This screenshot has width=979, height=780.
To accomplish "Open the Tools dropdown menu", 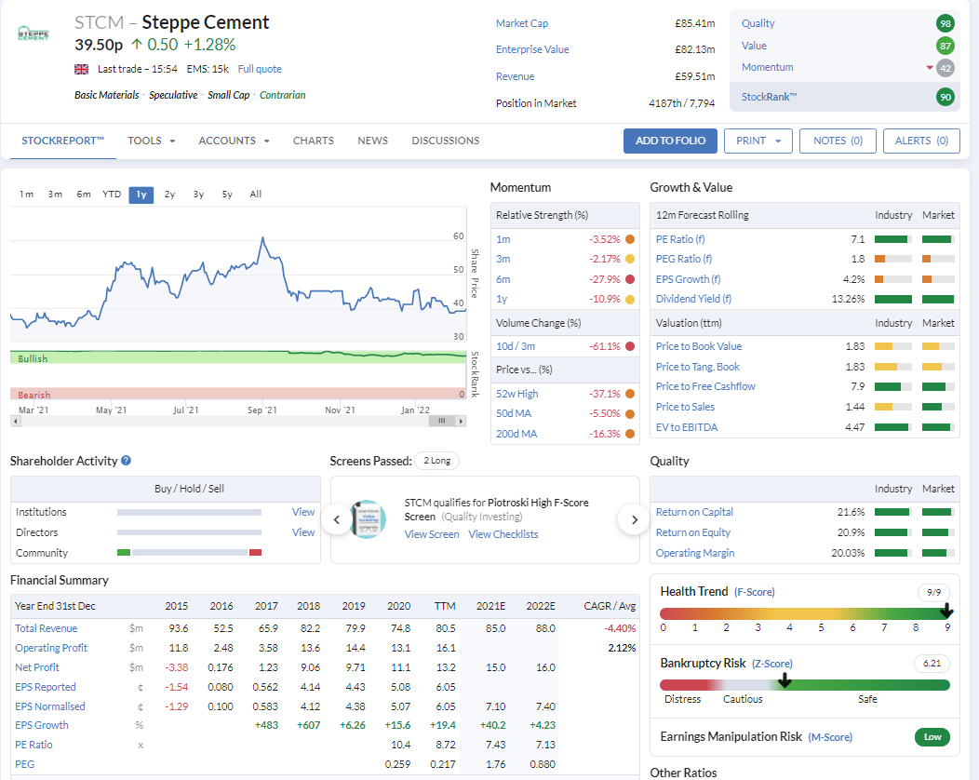I will pyautogui.click(x=152, y=141).
